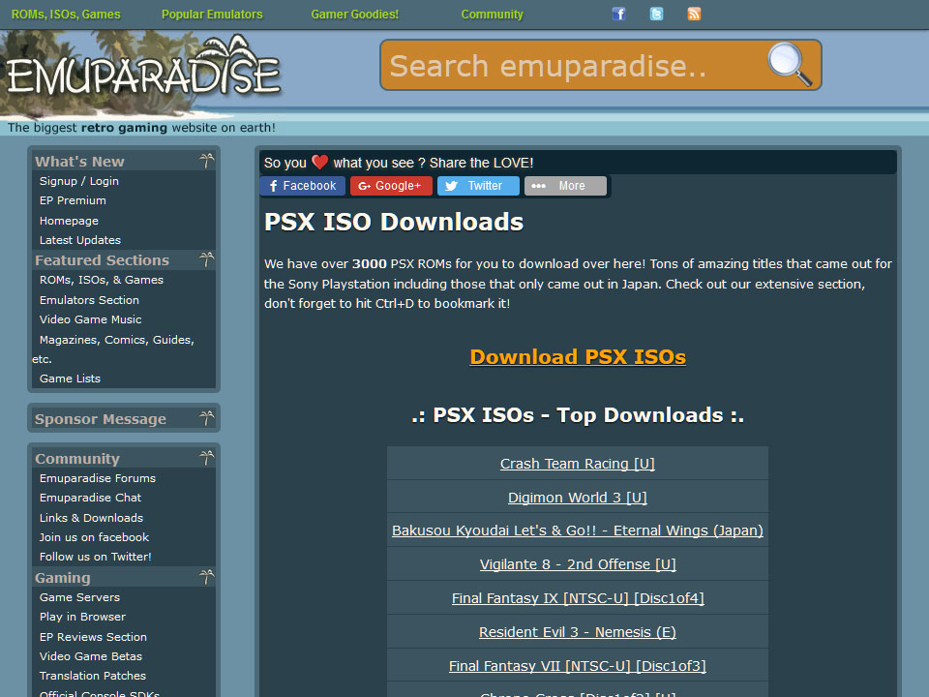Click the magnifying glass search icon
The image size is (929, 697).
click(x=790, y=65)
